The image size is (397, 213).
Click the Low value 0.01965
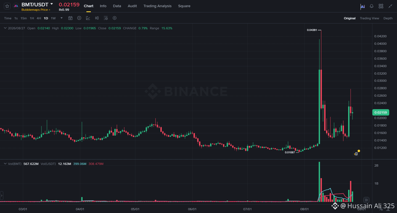click(90, 28)
